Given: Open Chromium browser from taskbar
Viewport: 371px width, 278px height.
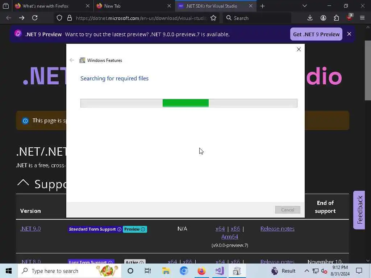Looking at the screenshot, I should 184,271.
